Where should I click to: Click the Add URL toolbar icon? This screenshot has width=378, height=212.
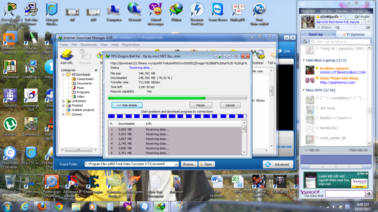67,55
